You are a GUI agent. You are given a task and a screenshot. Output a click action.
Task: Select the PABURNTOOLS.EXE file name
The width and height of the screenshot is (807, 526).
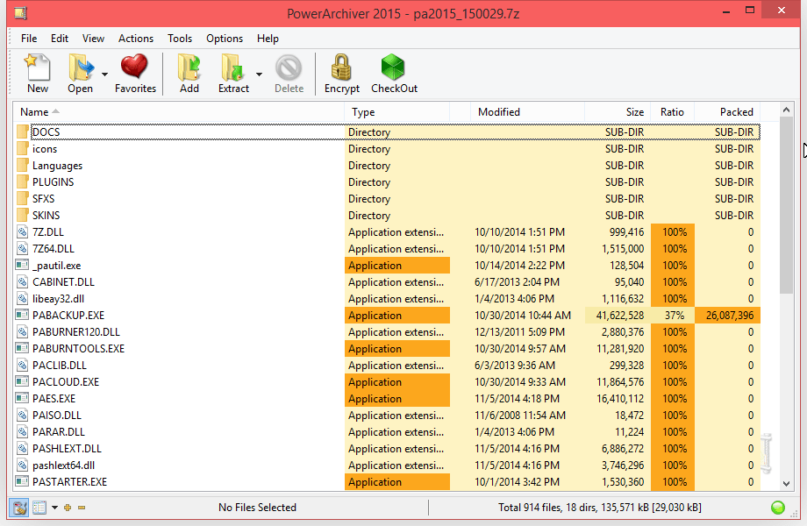click(x=78, y=349)
